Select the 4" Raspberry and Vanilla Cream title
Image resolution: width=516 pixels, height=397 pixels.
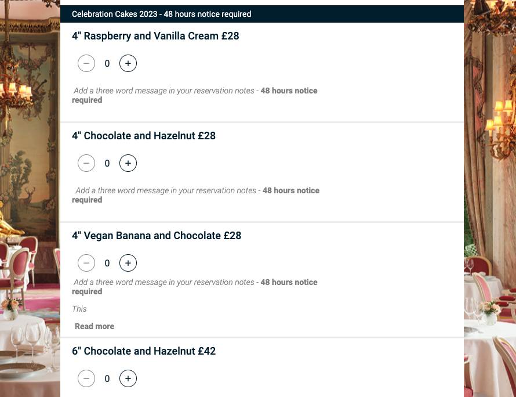coord(155,36)
